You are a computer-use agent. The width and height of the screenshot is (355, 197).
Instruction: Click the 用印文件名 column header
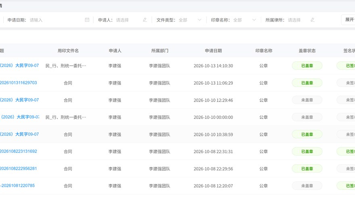(68, 51)
